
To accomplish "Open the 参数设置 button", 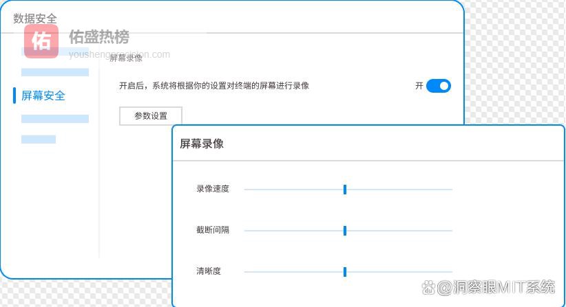I will (151, 116).
